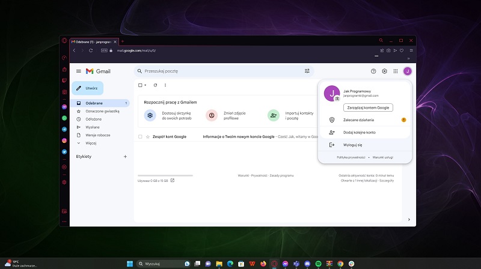Open Telegram in Opera sidebar
The width and height of the screenshot is (481, 269).
(x=64, y=129)
